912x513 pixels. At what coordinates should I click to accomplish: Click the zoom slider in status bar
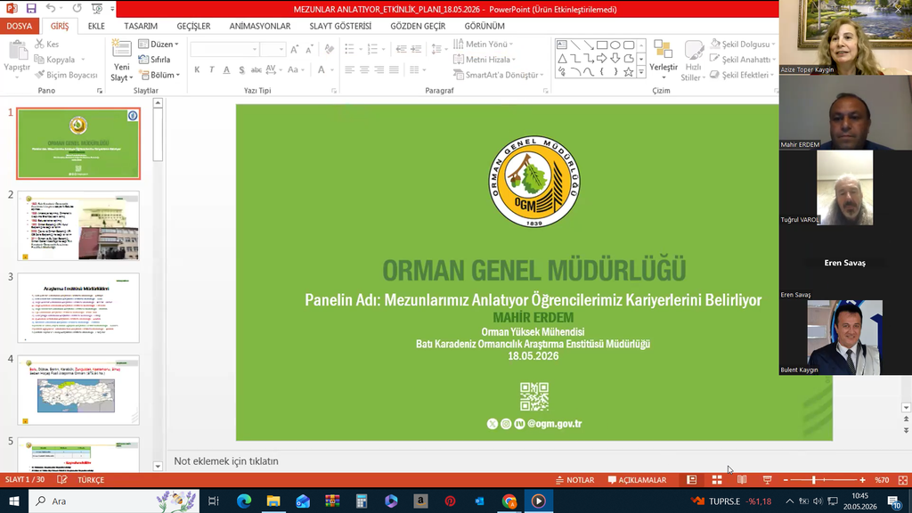[x=824, y=480]
